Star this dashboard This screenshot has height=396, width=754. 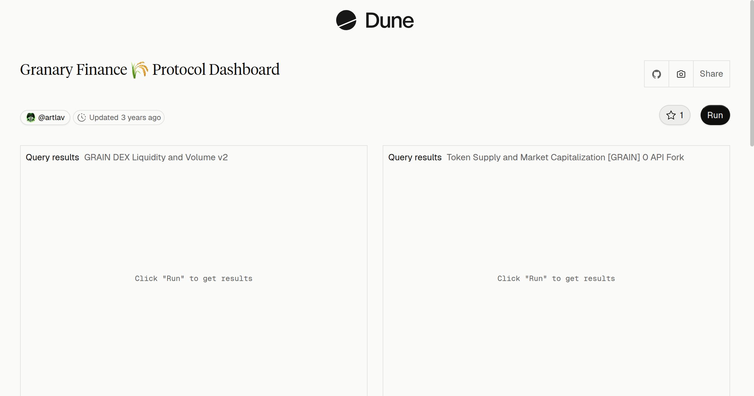[675, 115]
